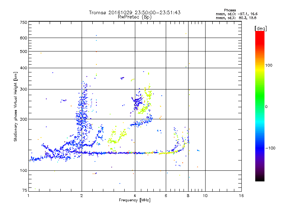The height and width of the screenshot is (213, 284).
Task: Click the colorbar '-100' tick label
Action: [271, 148]
